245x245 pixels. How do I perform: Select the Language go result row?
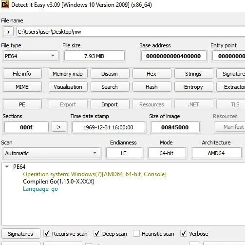40,189
